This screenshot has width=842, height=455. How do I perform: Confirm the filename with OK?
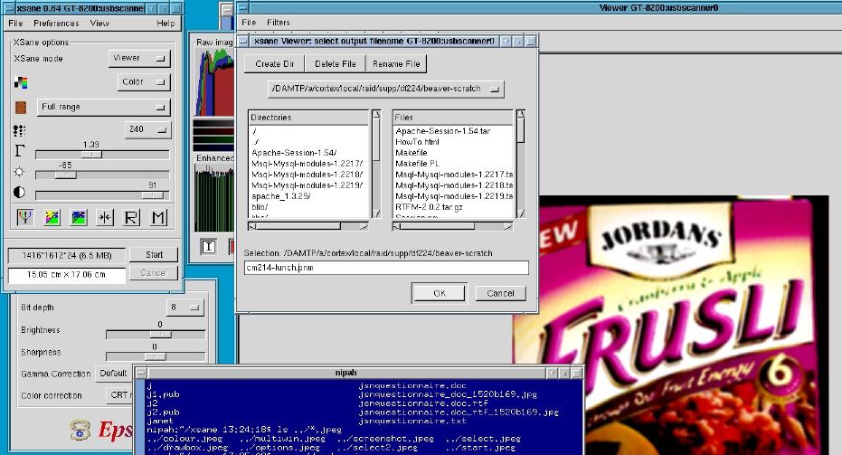(439, 293)
